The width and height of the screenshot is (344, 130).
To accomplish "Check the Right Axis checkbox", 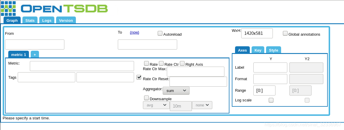I will tap(182, 63).
